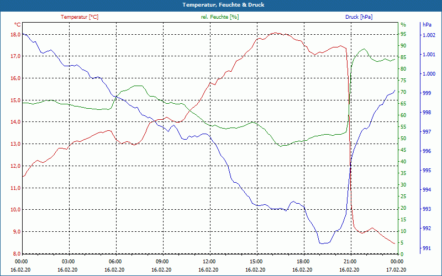Click the "25" humidity axis value
The width and height of the screenshot is (442, 276).
click(403, 197)
